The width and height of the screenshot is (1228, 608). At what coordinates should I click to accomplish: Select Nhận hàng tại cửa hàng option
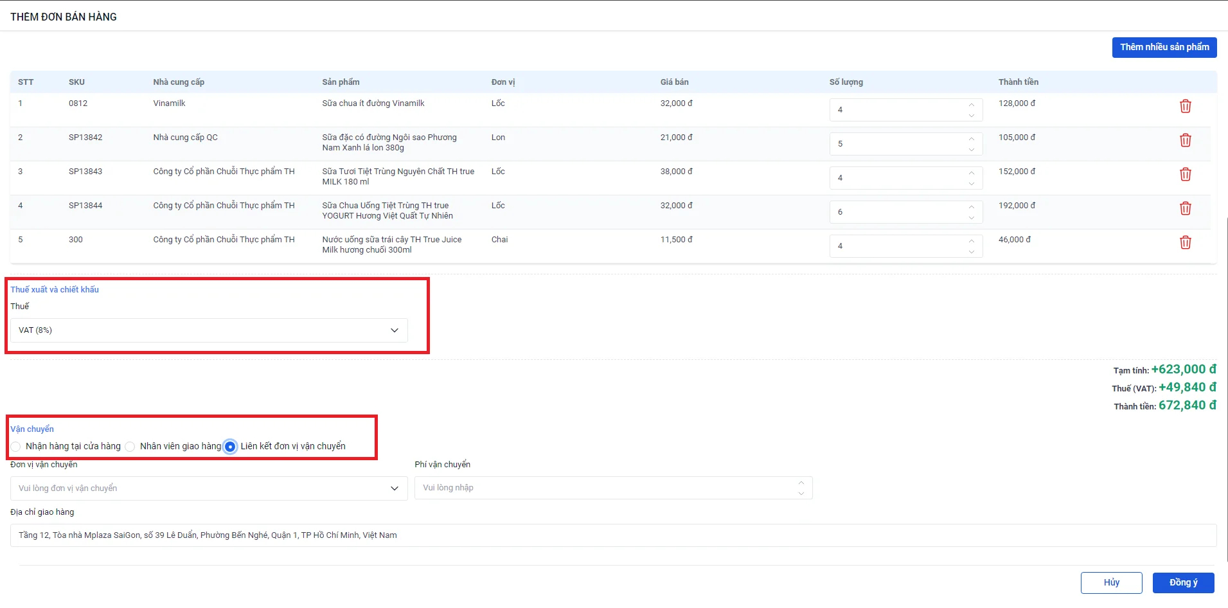coord(16,447)
